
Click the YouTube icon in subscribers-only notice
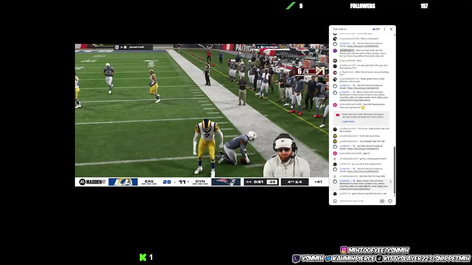coord(337,115)
